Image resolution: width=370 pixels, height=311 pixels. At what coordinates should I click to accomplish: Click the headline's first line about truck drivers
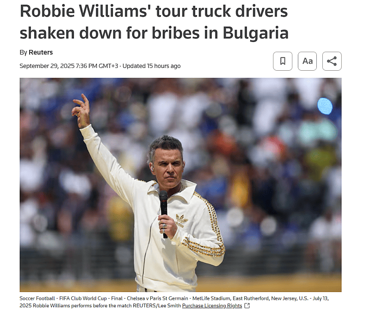click(x=154, y=11)
